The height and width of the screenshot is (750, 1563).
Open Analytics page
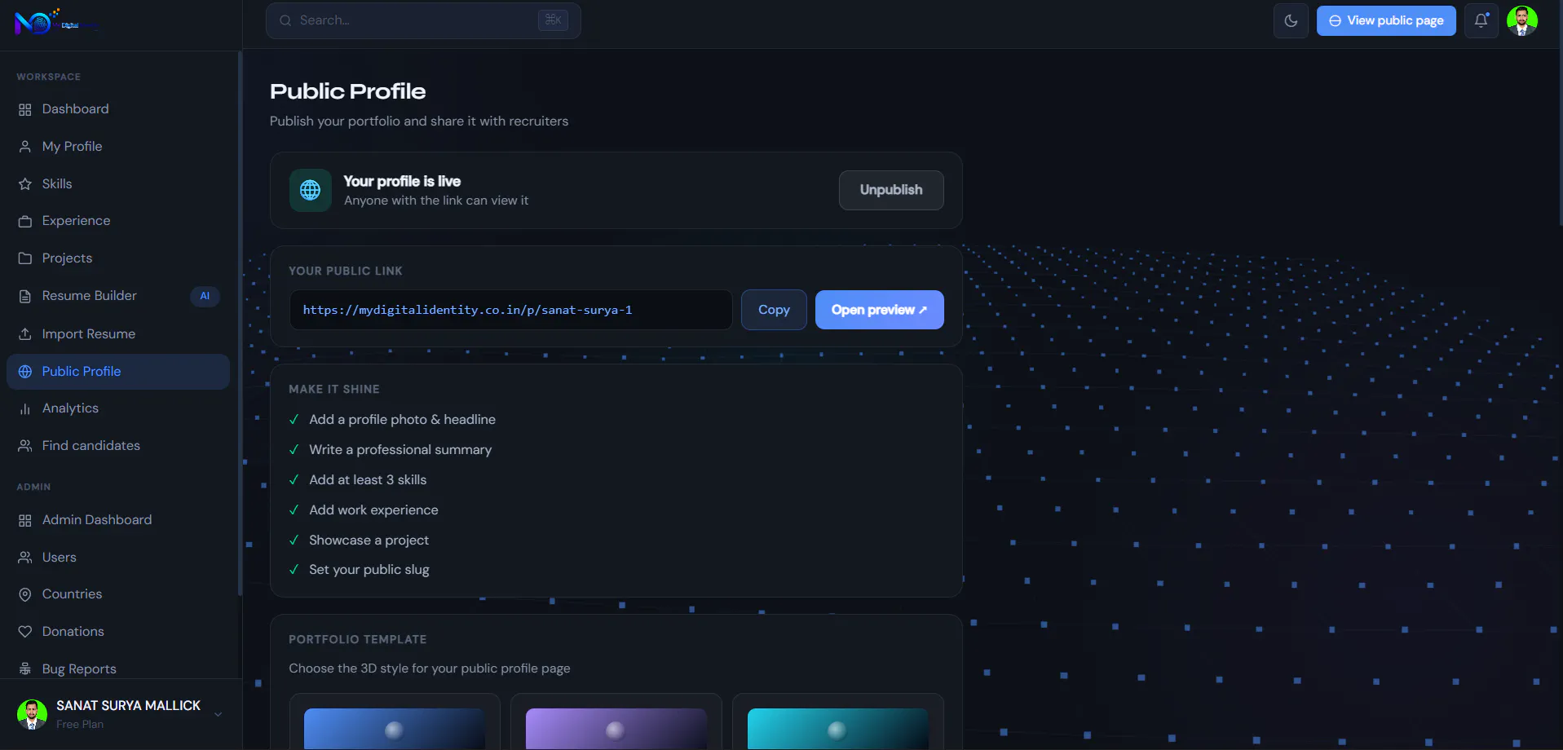pyautogui.click(x=118, y=408)
